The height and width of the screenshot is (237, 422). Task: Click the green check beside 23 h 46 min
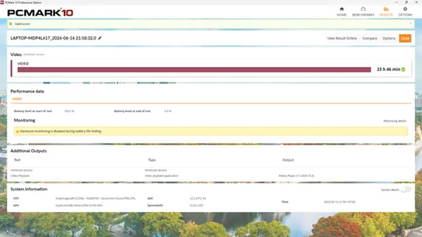point(403,69)
